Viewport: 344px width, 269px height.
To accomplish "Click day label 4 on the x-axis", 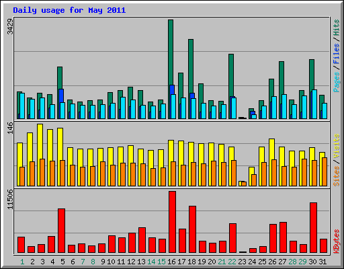I will [52, 262].
